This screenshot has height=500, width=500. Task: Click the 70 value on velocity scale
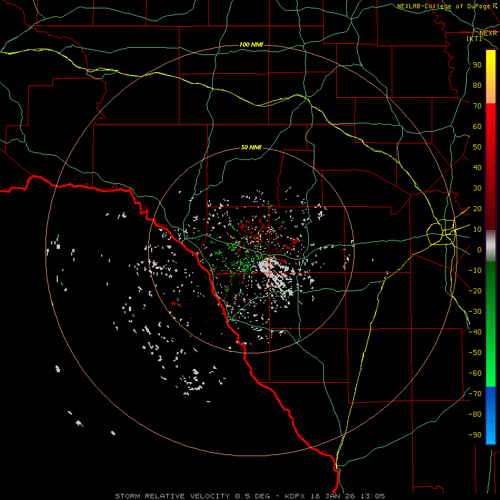477,106
